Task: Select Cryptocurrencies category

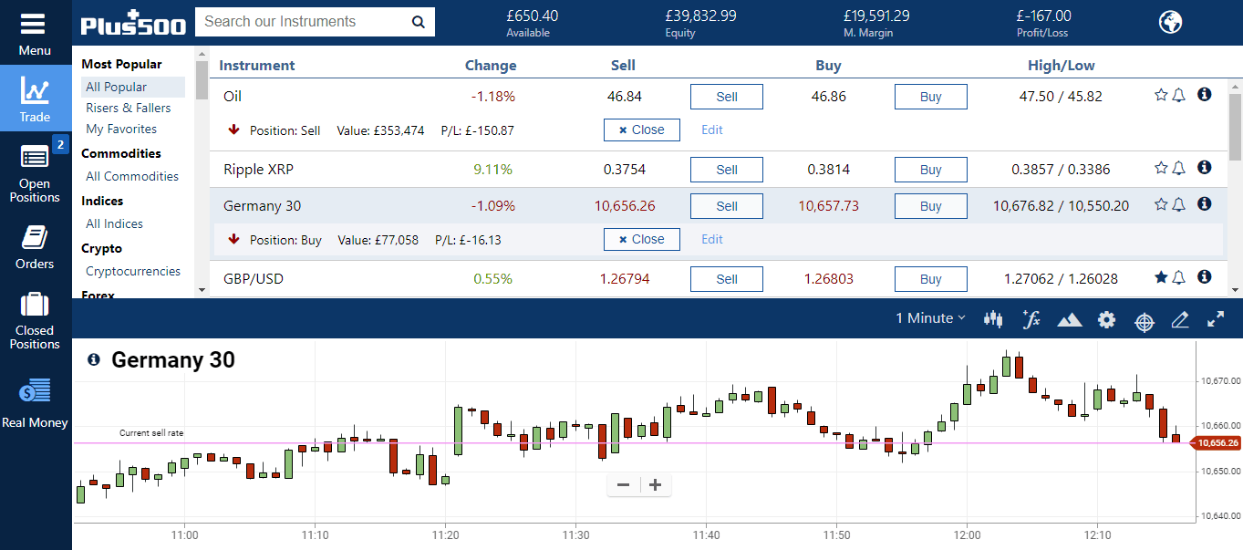Action: point(133,271)
